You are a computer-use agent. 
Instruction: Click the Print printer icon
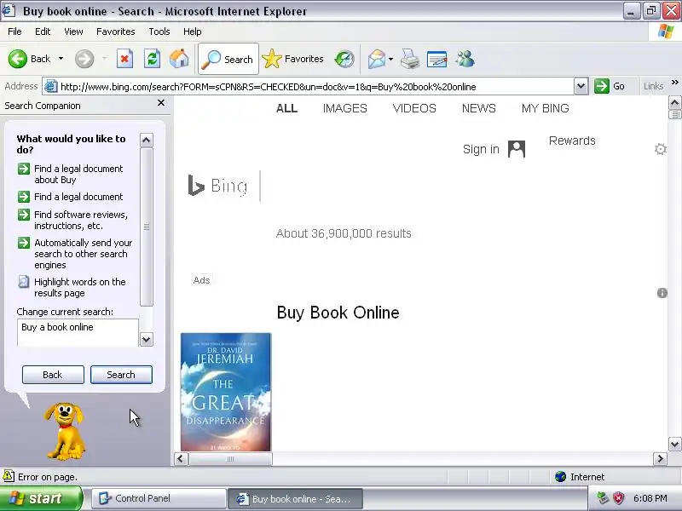pos(410,59)
